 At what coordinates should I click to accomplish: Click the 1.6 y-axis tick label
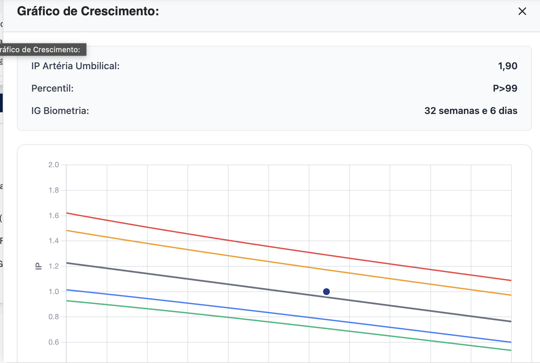(54, 216)
